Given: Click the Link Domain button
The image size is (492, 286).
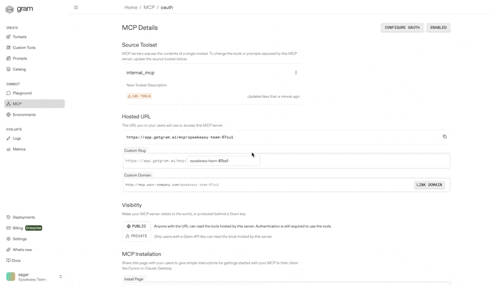Looking at the screenshot, I should click(x=429, y=185).
